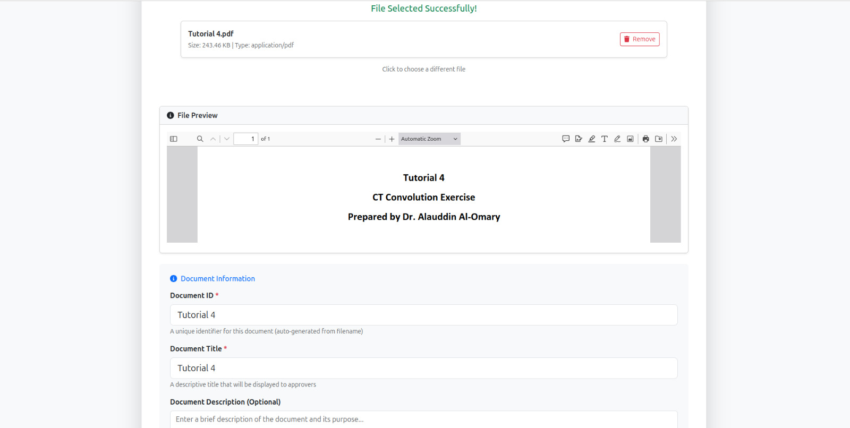Click to choose a different file
The image size is (850, 428).
coord(423,69)
